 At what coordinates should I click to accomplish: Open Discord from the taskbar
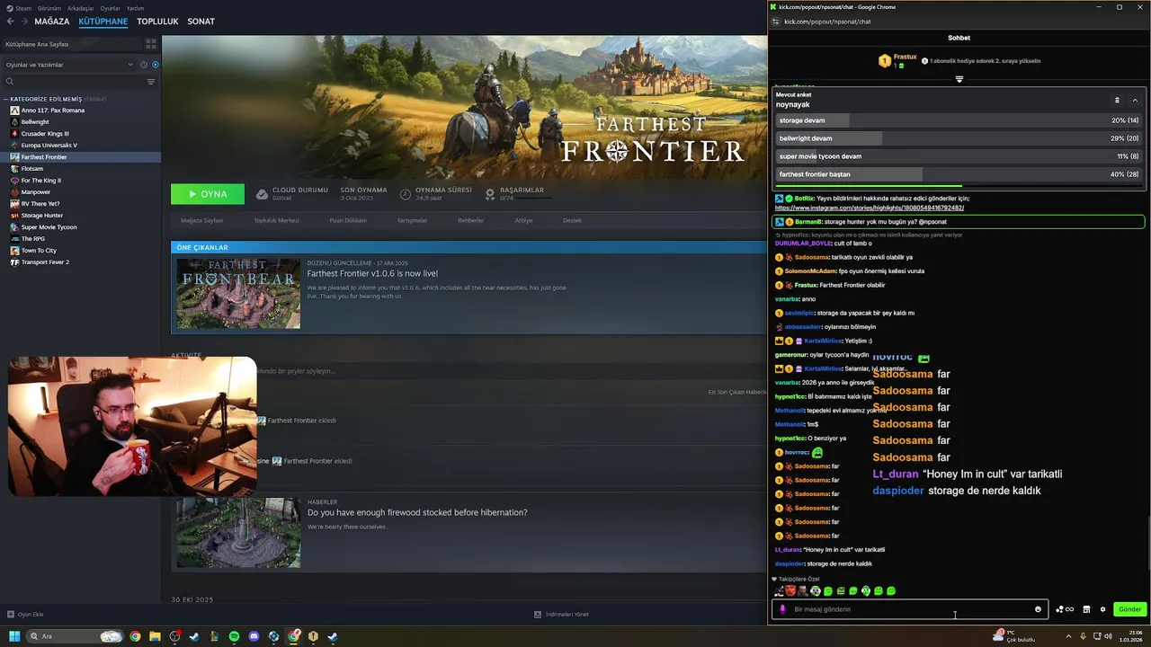254,636
